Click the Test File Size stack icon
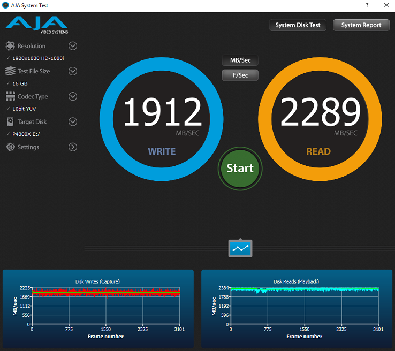The height and width of the screenshot is (351, 395). point(10,71)
